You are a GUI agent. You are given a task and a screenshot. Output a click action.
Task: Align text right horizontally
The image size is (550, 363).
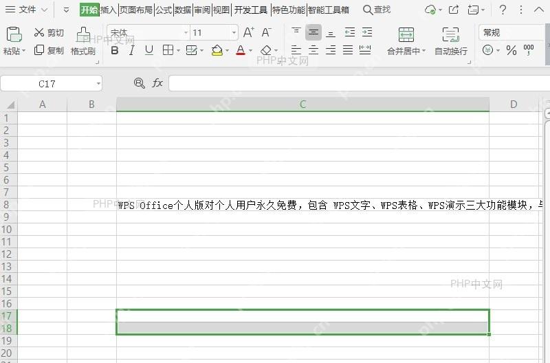tap(331, 50)
